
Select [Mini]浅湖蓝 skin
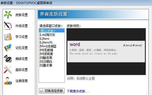(x=52, y=46)
